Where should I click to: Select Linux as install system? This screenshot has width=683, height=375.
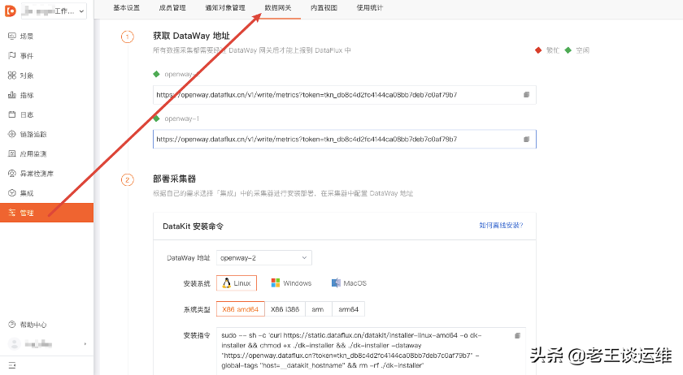point(237,283)
